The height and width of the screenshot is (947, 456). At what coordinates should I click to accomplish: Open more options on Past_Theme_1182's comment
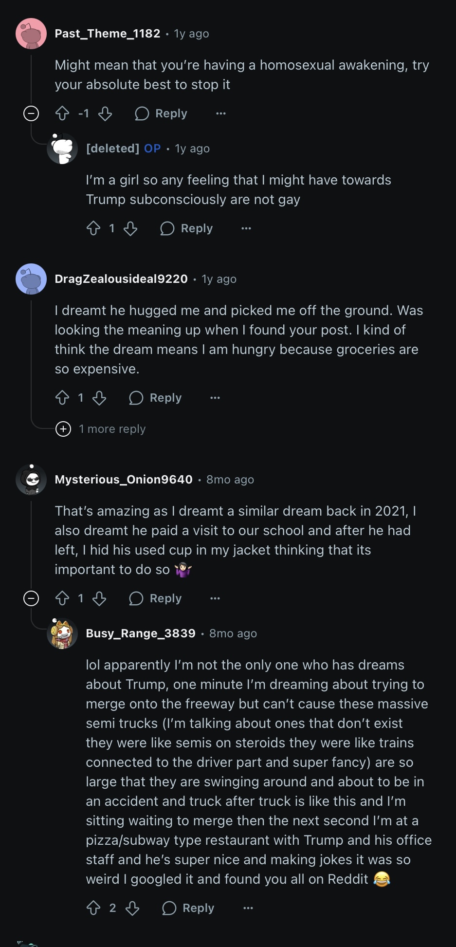point(221,113)
